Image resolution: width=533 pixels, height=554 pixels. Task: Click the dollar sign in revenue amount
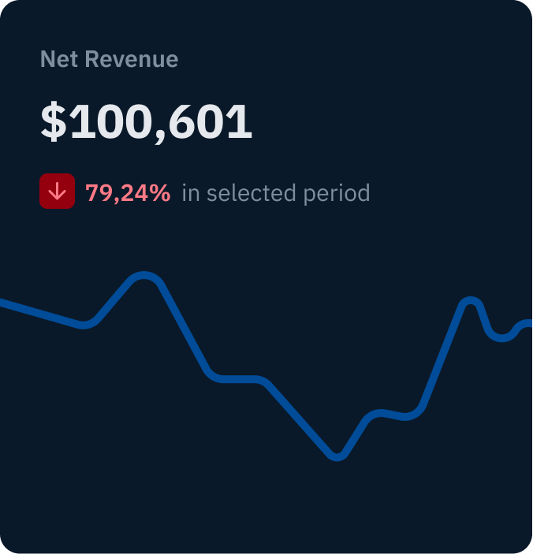[x=54, y=123]
